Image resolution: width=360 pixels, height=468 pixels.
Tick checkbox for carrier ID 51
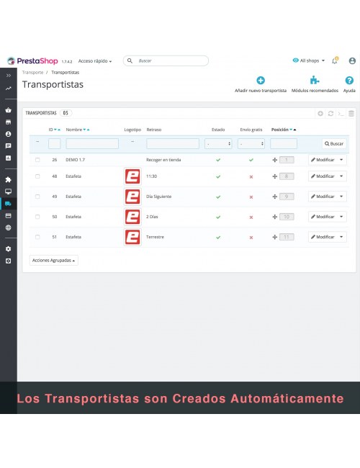37,237
